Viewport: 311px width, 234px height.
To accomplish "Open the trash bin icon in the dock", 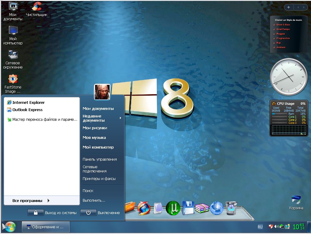I will [x=231, y=208].
